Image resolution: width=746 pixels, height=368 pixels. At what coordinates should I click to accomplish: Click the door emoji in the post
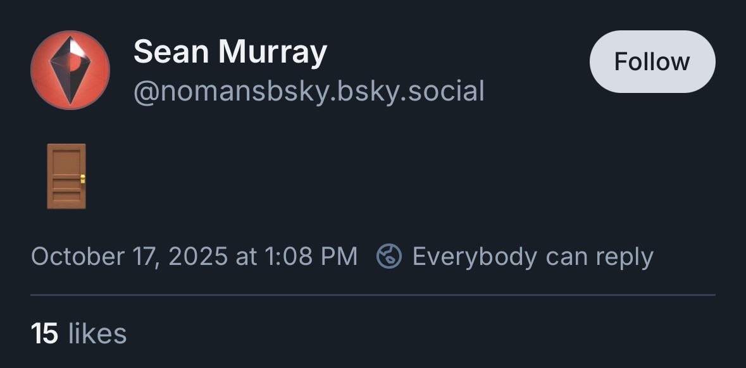click(66, 176)
